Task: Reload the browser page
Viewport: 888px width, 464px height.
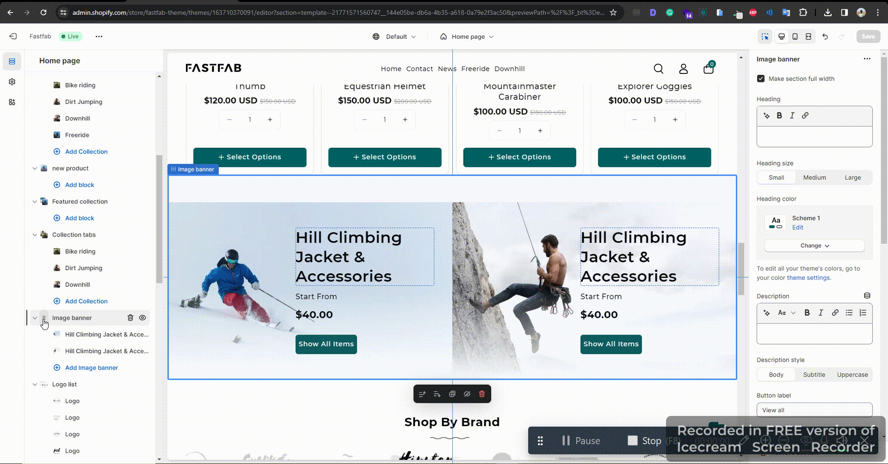Action: [x=43, y=12]
